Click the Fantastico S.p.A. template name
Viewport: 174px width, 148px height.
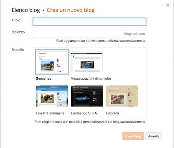(84, 113)
